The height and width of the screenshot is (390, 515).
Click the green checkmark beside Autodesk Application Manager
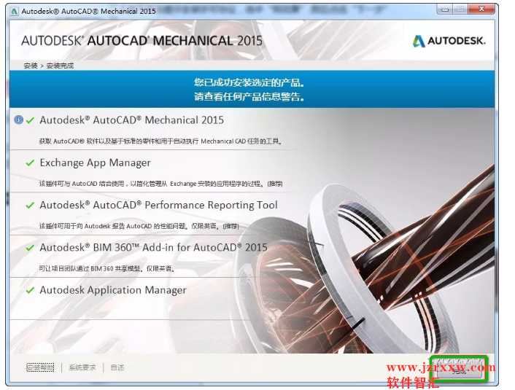tap(30, 290)
